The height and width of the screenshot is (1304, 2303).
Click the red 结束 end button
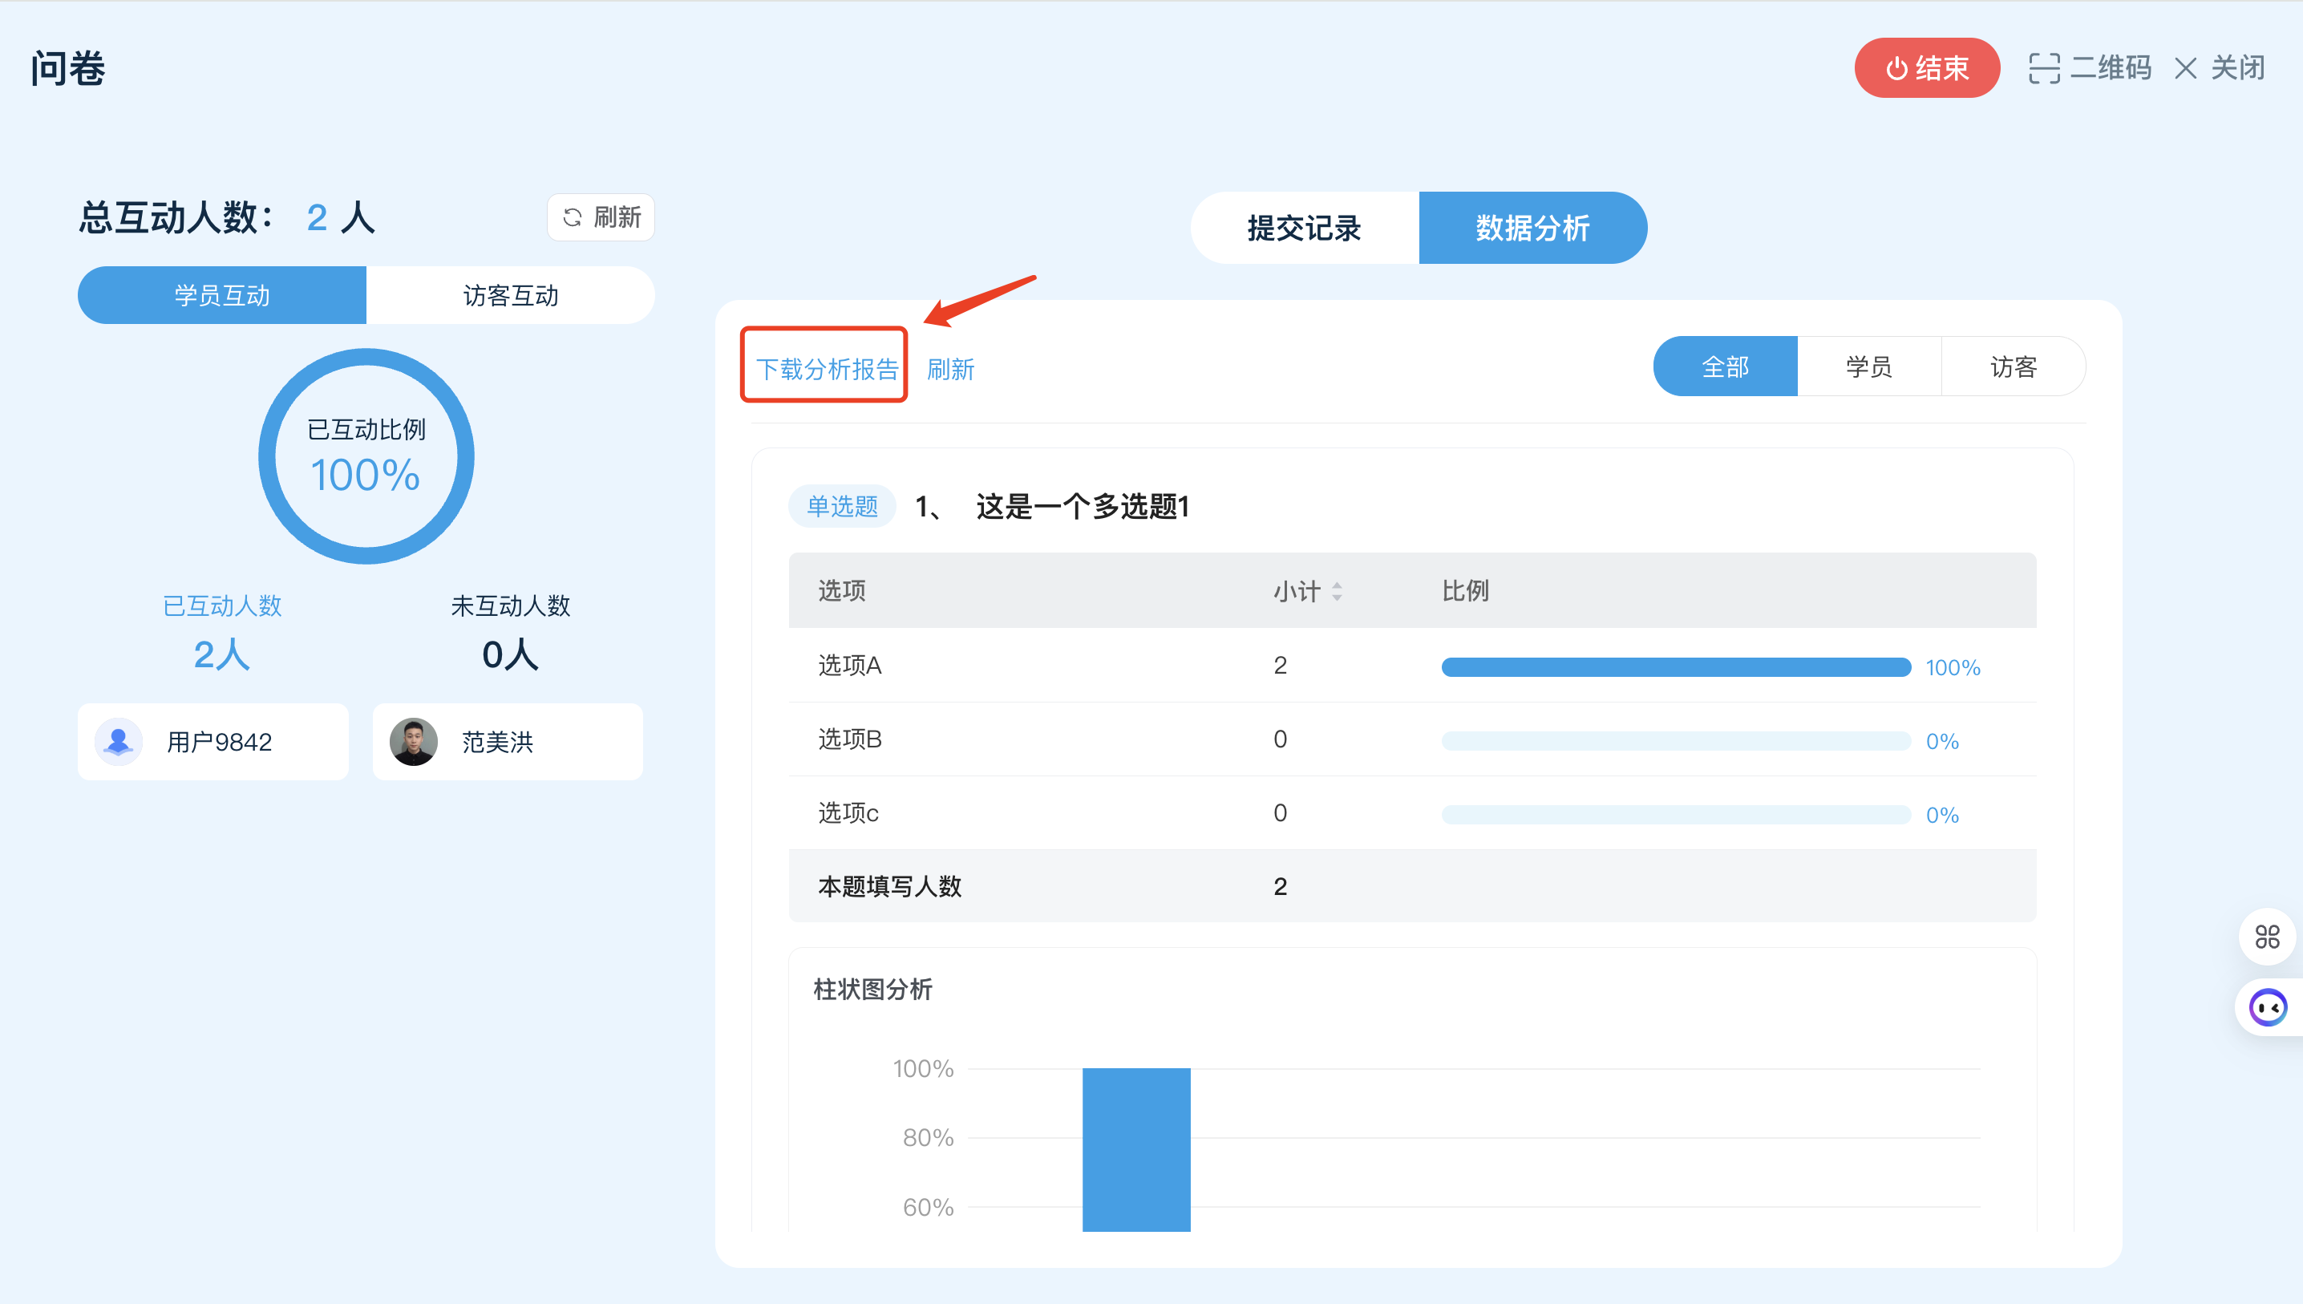pyautogui.click(x=1926, y=68)
